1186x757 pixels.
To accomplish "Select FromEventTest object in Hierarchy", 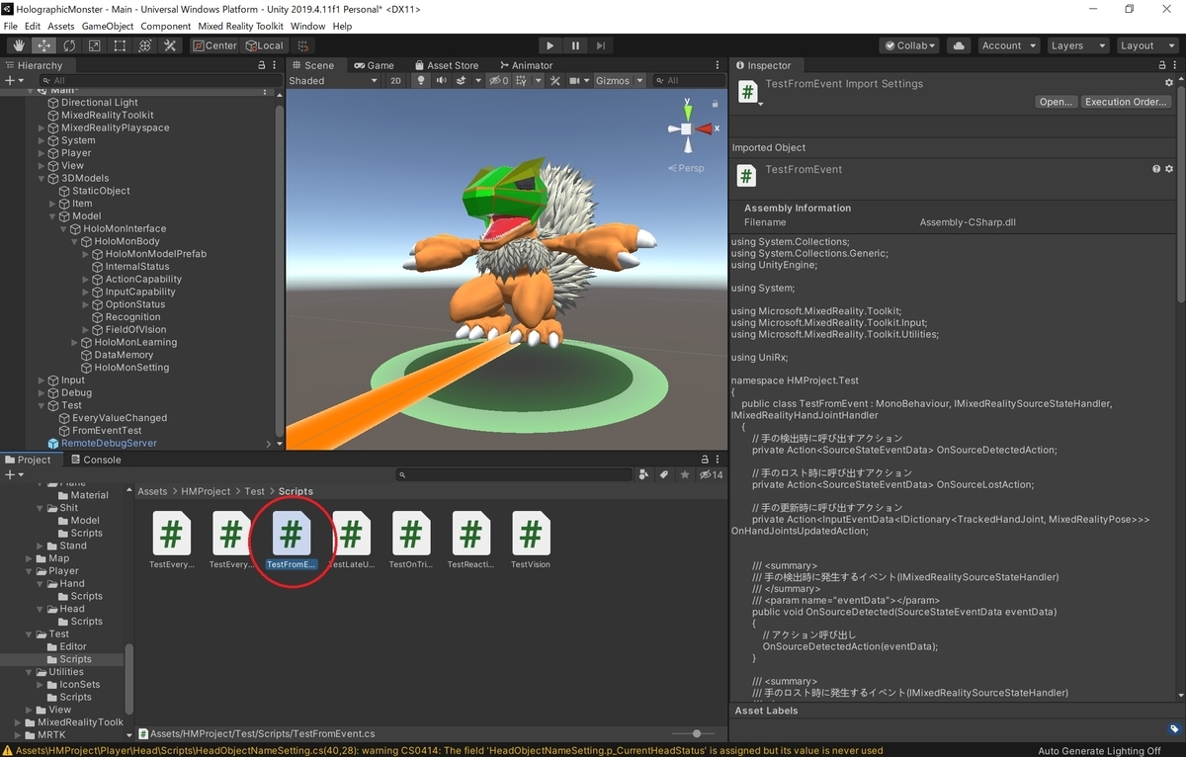I will pos(107,431).
